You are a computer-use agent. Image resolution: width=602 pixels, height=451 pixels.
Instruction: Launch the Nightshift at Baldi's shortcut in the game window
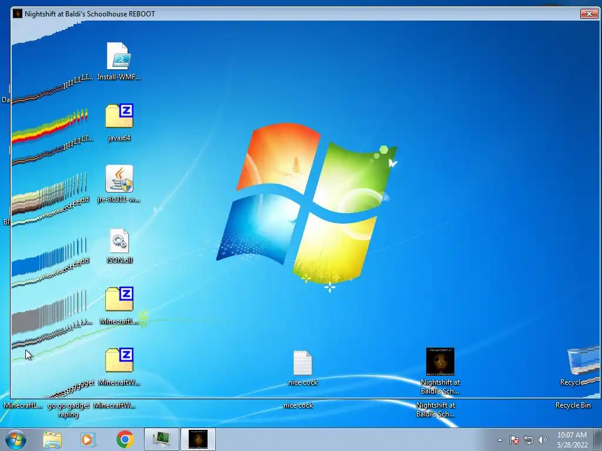(440, 362)
